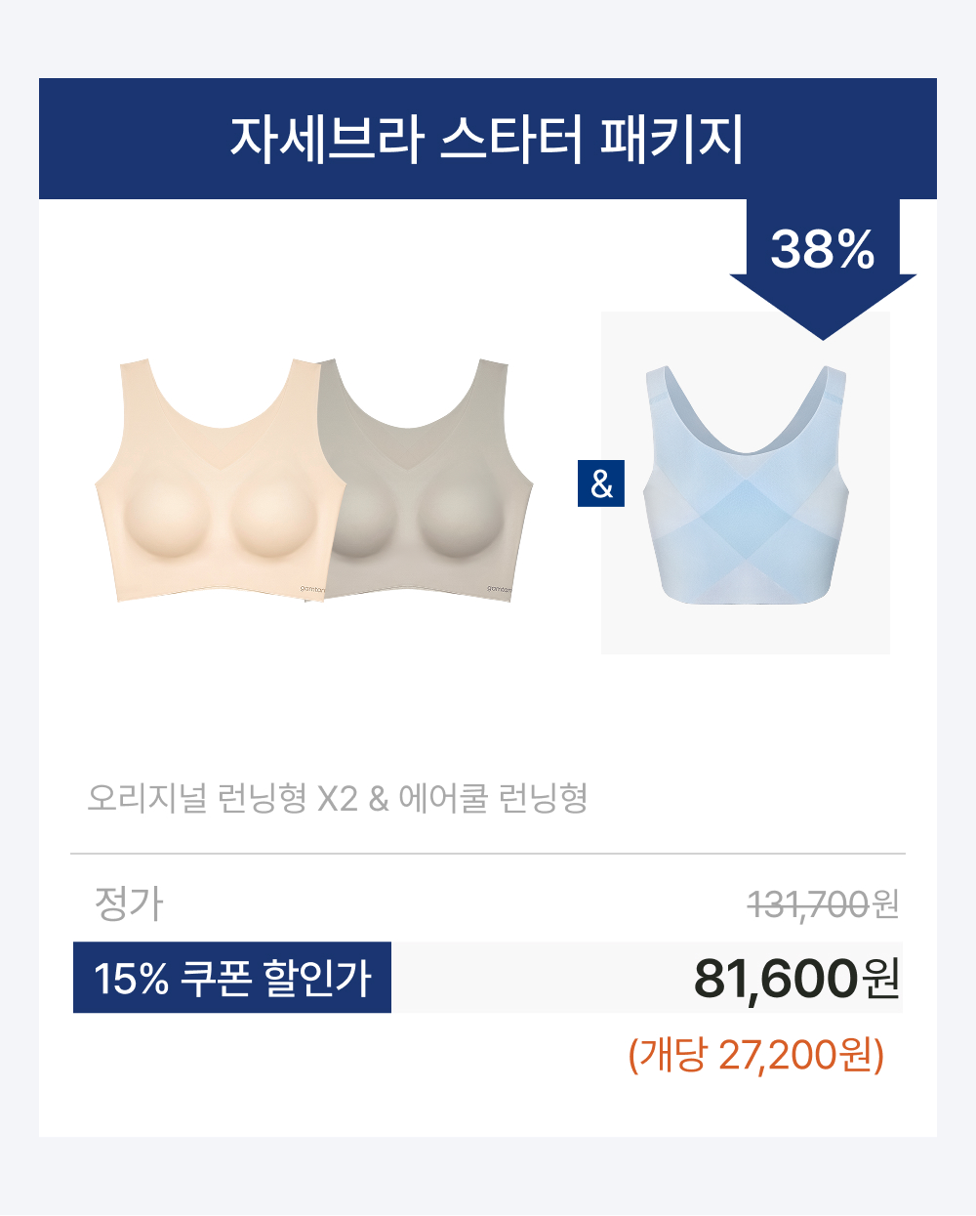Image resolution: width=976 pixels, height=1216 pixels.
Task: Click the 38% text in the arrow
Action: pyautogui.click(x=823, y=249)
